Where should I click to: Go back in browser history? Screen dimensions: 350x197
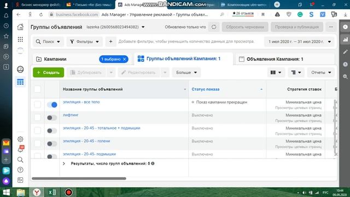click(19, 15)
